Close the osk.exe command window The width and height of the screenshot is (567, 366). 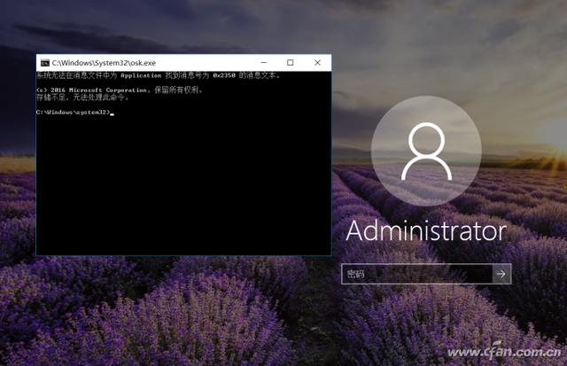pos(317,63)
